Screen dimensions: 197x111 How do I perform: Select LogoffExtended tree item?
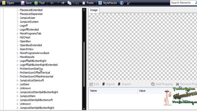coord(29,30)
